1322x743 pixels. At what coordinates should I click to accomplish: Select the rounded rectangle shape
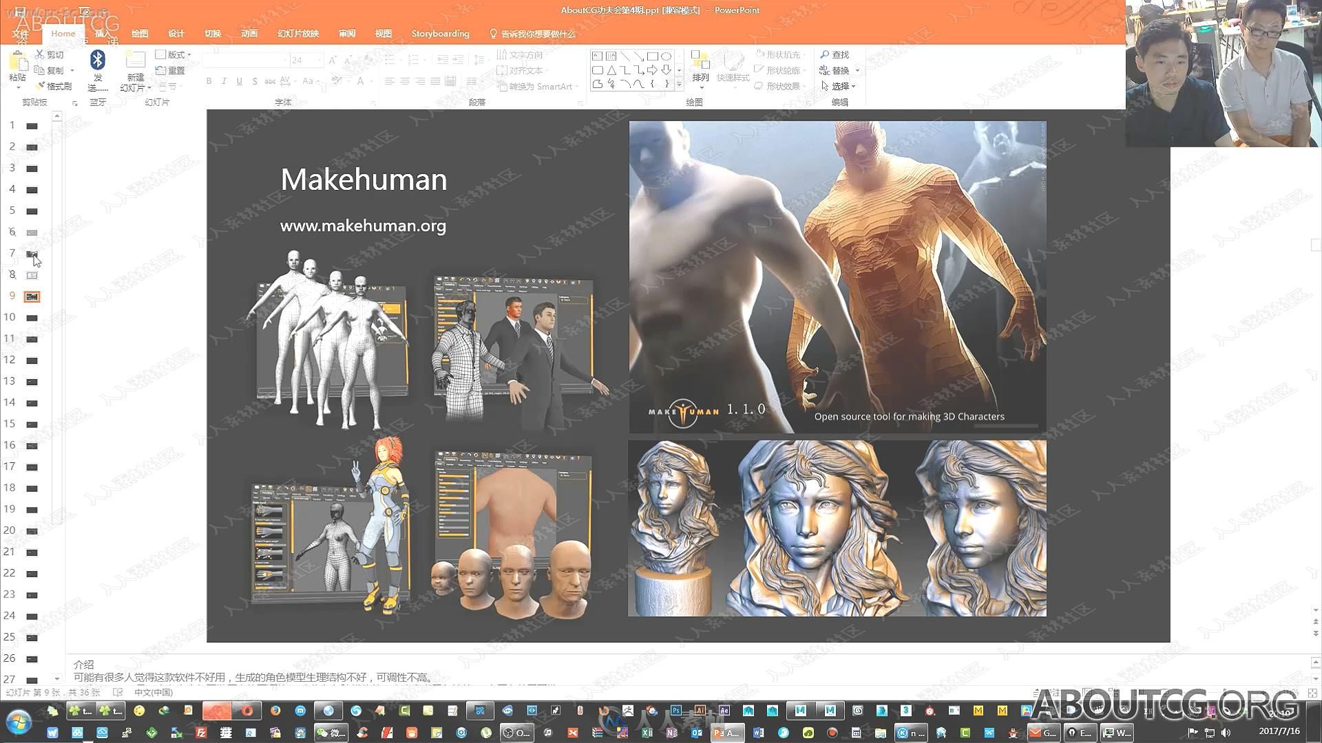click(x=597, y=70)
